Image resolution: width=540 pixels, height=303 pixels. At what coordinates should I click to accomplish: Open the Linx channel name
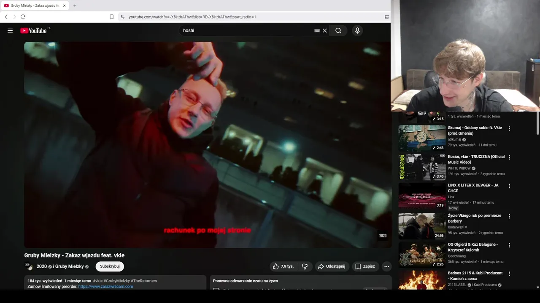coord(451,197)
